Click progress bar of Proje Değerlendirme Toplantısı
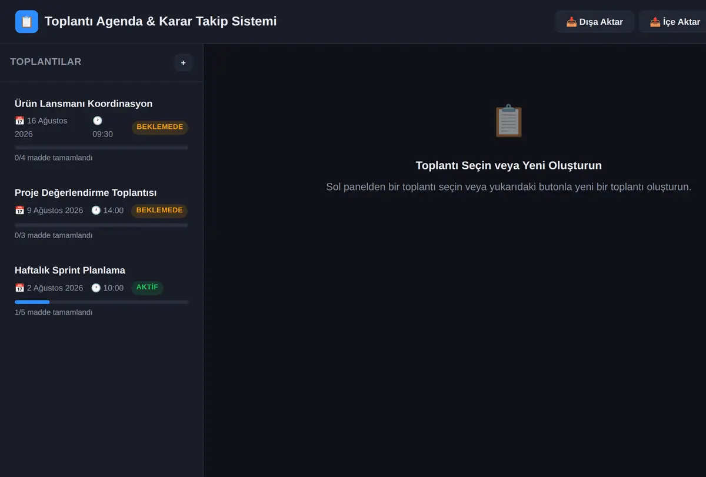Viewport: 706px width, 477px height. coord(101,225)
